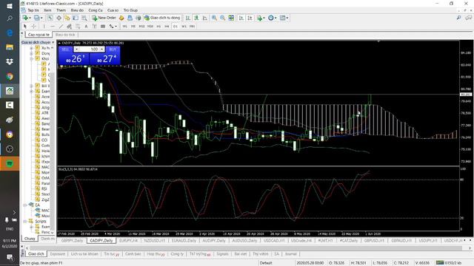
Task: Open the Exposure terminal tab
Action: (58, 254)
